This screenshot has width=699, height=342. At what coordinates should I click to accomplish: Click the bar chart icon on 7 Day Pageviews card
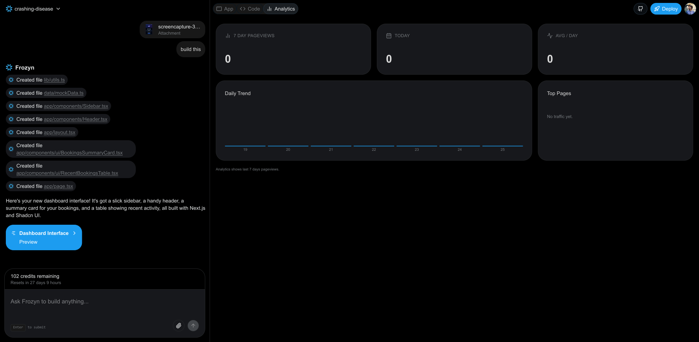(x=228, y=35)
